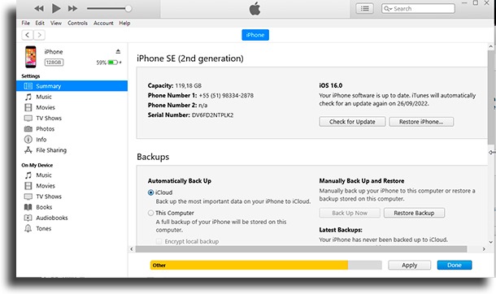496x294 pixels.
Task: Select This Computer backup radio button
Action: (x=151, y=213)
